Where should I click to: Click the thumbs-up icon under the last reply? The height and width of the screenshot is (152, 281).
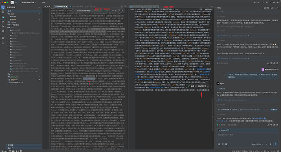(268, 125)
